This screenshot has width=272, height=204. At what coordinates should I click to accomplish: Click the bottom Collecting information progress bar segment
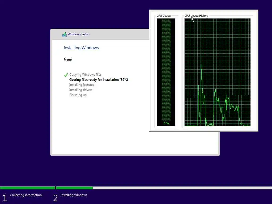[x=28, y=188]
